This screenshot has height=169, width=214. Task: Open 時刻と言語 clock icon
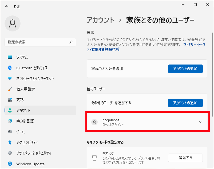point(10,121)
